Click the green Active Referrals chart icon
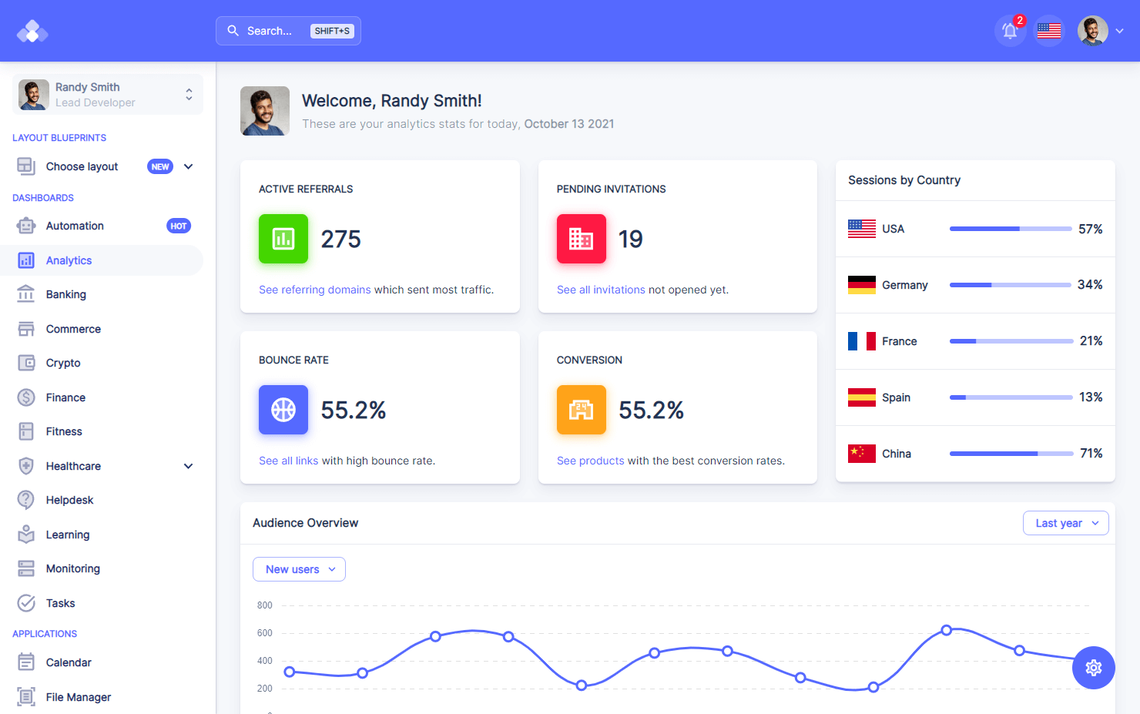The width and height of the screenshot is (1140, 714). [x=283, y=239]
